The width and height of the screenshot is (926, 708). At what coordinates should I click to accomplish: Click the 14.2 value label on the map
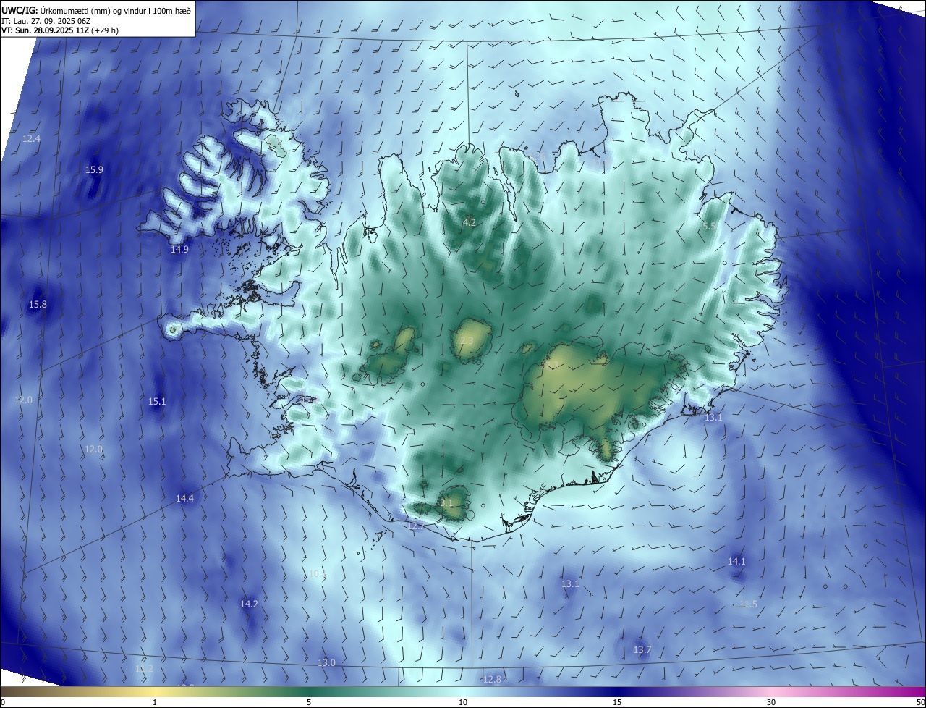[x=249, y=604]
